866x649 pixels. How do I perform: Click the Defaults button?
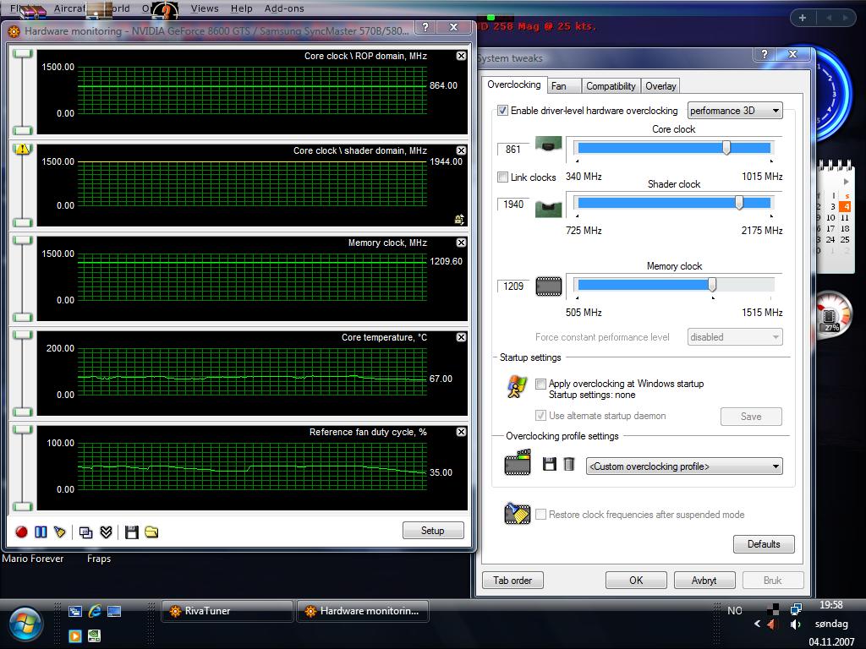click(764, 544)
